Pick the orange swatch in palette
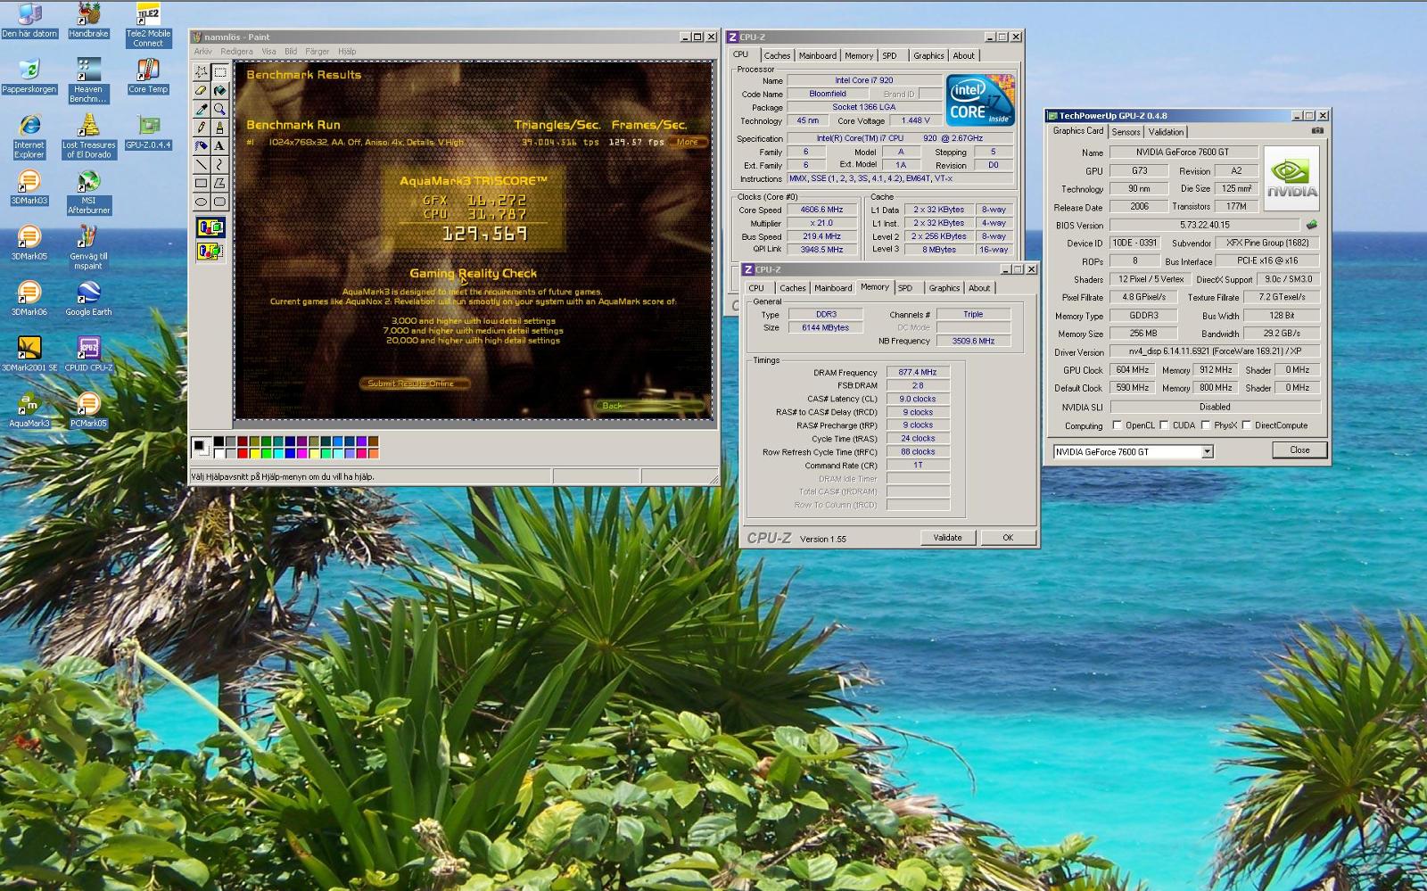1427x891 pixels. coord(373,453)
